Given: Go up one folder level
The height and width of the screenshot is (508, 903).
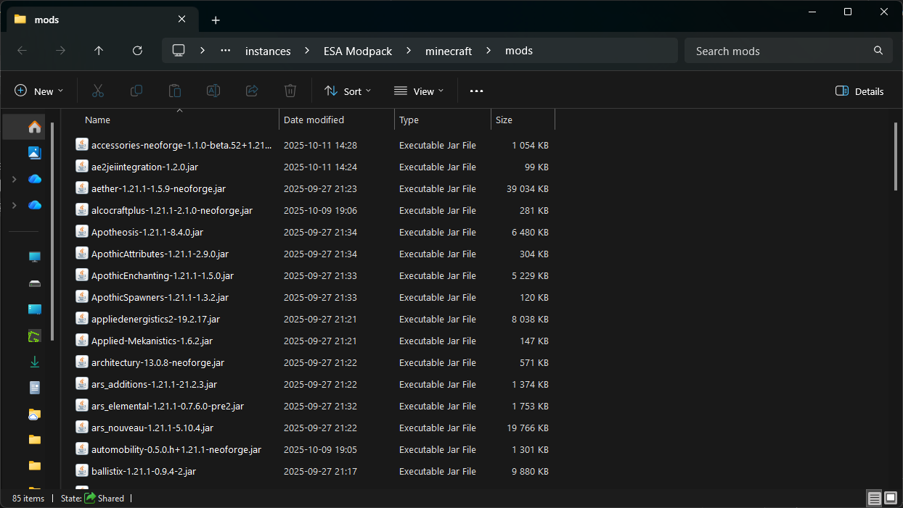Looking at the screenshot, I should click(99, 51).
